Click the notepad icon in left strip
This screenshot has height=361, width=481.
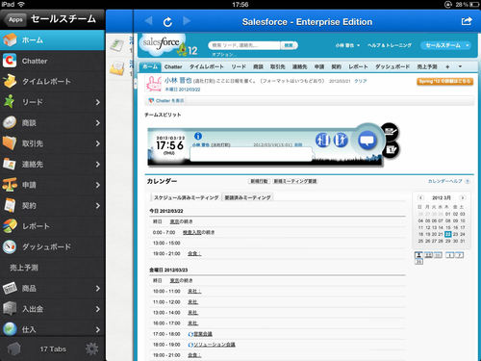point(117,45)
